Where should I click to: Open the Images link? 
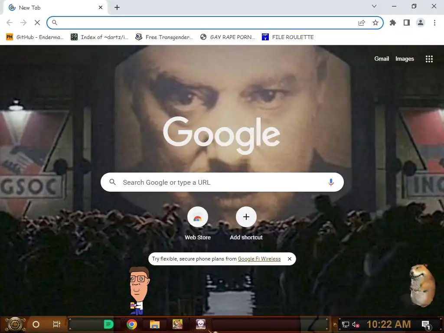coord(405,59)
